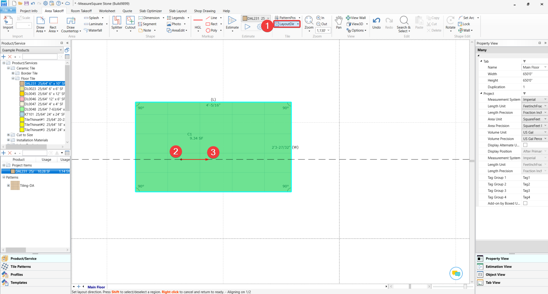This screenshot has width=548, height=294.
Task: Activate the Splitter tool
Action: 117,23
